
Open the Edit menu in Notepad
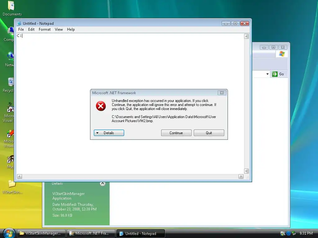(x=31, y=29)
